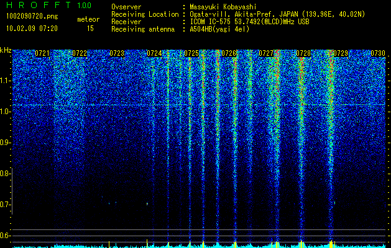Click the 0727 time marker
Screen dimensions: 391x248
[266, 53]
